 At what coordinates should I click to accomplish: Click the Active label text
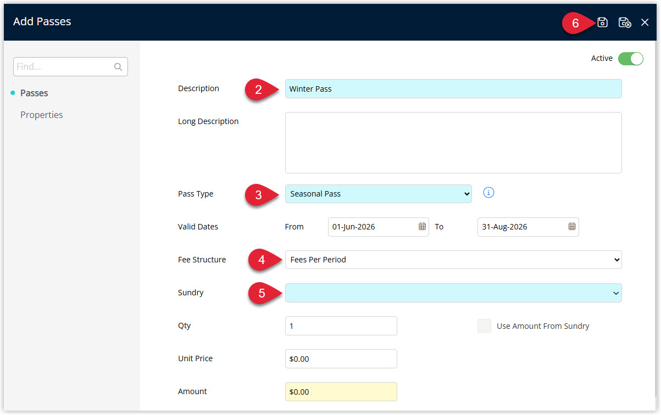[x=602, y=58]
